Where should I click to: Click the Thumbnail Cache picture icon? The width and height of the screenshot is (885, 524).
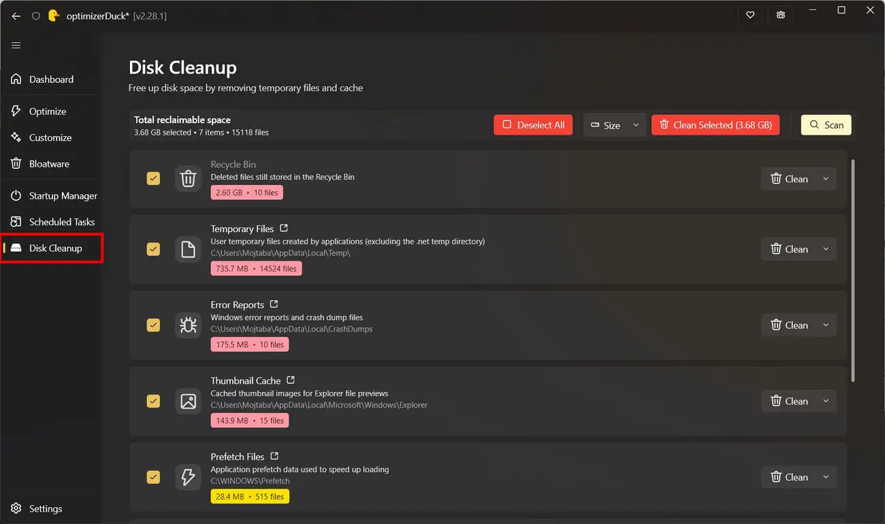click(x=188, y=402)
